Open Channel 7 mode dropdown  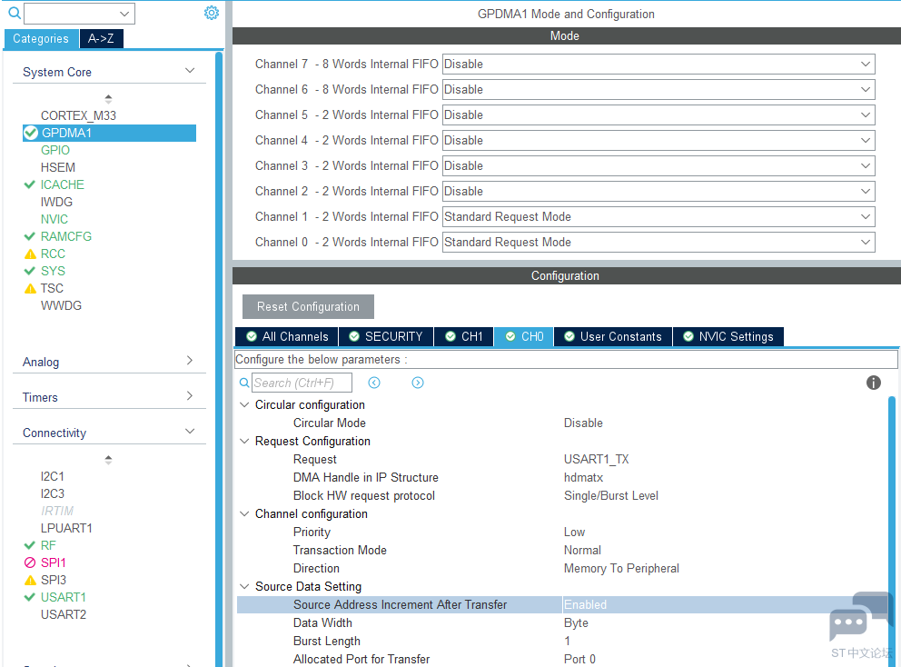[658, 64]
